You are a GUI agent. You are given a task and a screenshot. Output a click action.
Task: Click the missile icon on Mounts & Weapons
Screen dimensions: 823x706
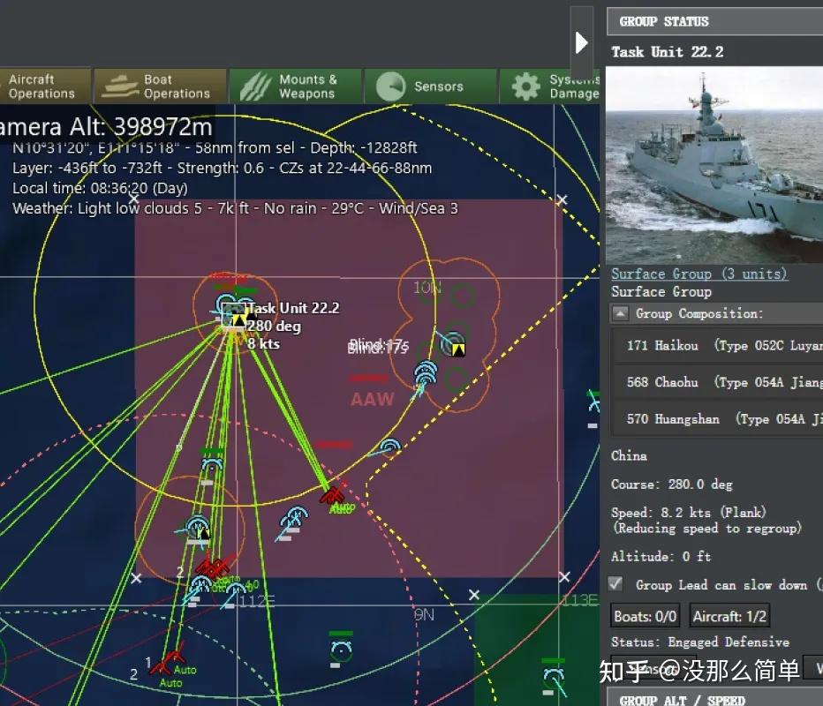(x=255, y=86)
